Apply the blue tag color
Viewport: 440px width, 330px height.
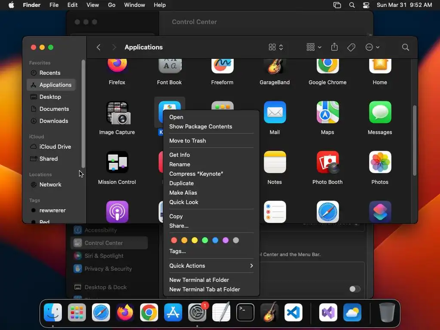[x=215, y=240]
